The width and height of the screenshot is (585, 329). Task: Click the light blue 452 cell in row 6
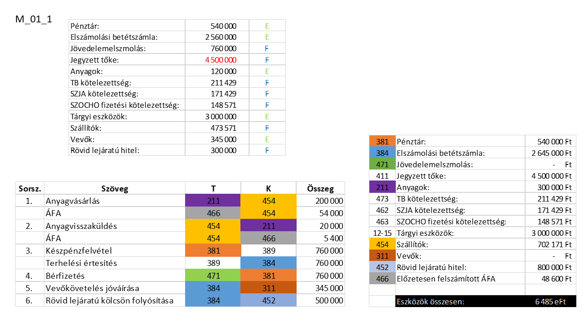(268, 301)
